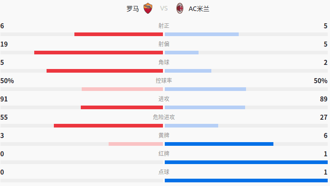Viewport: 330px width, 186px height.
Task: Select the 点球 stat label
Action: 164,172
